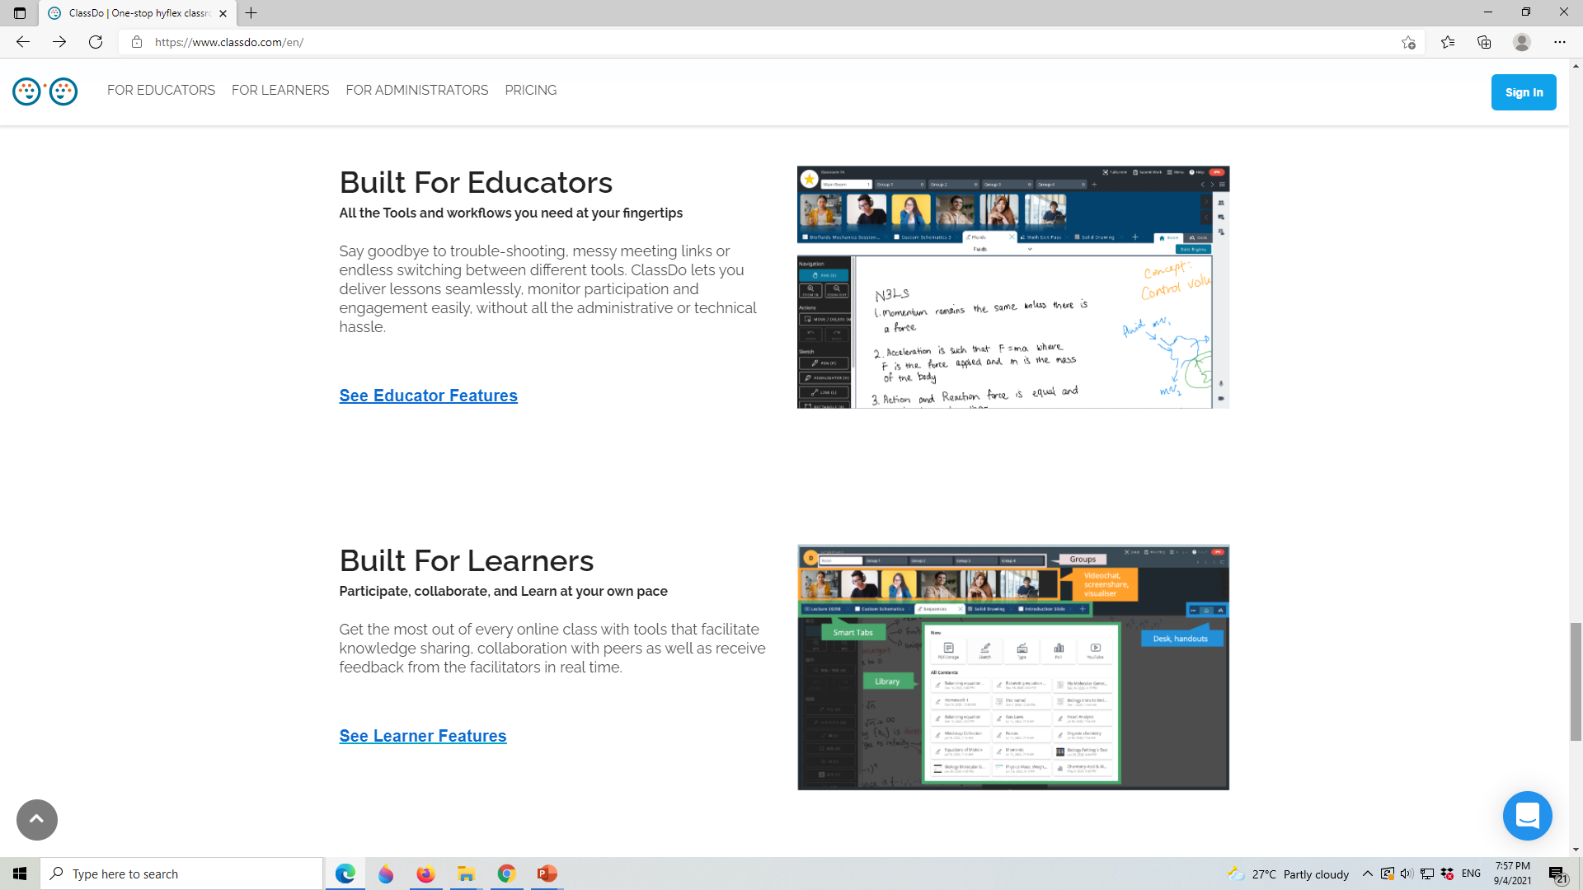Click the Sign In button
The image size is (1583, 890).
(1523, 92)
